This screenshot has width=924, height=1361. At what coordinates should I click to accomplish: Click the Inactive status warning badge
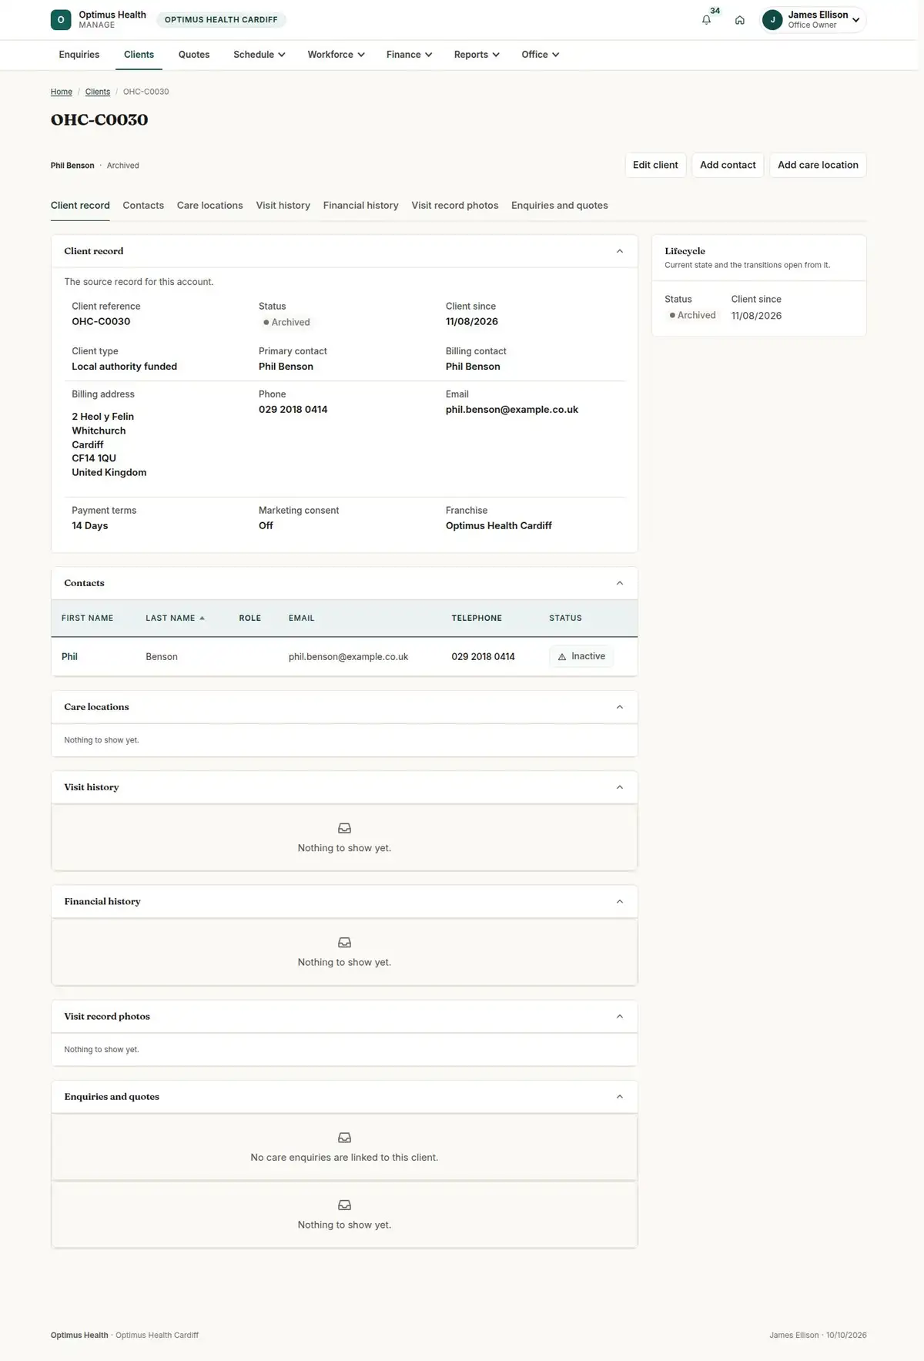click(581, 656)
